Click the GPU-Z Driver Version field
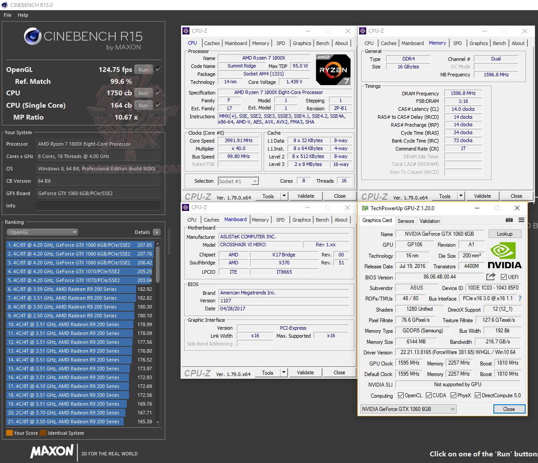 pyautogui.click(x=458, y=352)
